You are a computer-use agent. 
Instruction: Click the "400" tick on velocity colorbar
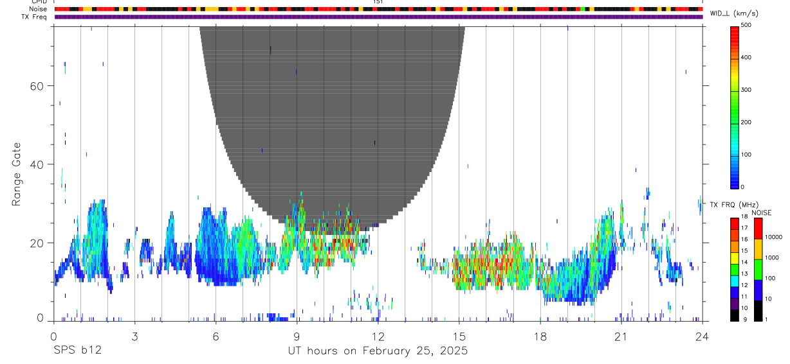pos(746,57)
